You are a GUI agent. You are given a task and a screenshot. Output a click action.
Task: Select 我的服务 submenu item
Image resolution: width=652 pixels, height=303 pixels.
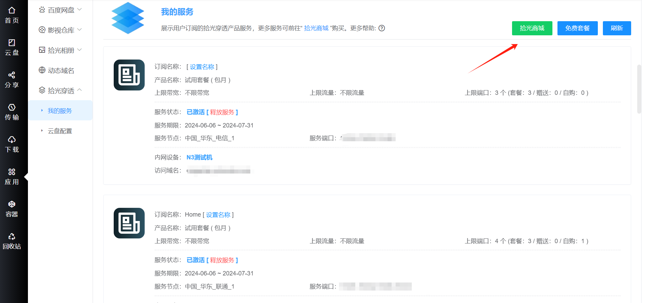tap(61, 110)
